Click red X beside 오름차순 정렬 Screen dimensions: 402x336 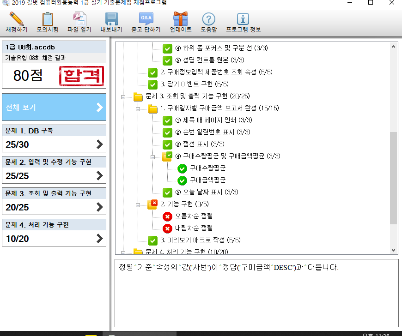click(167, 216)
